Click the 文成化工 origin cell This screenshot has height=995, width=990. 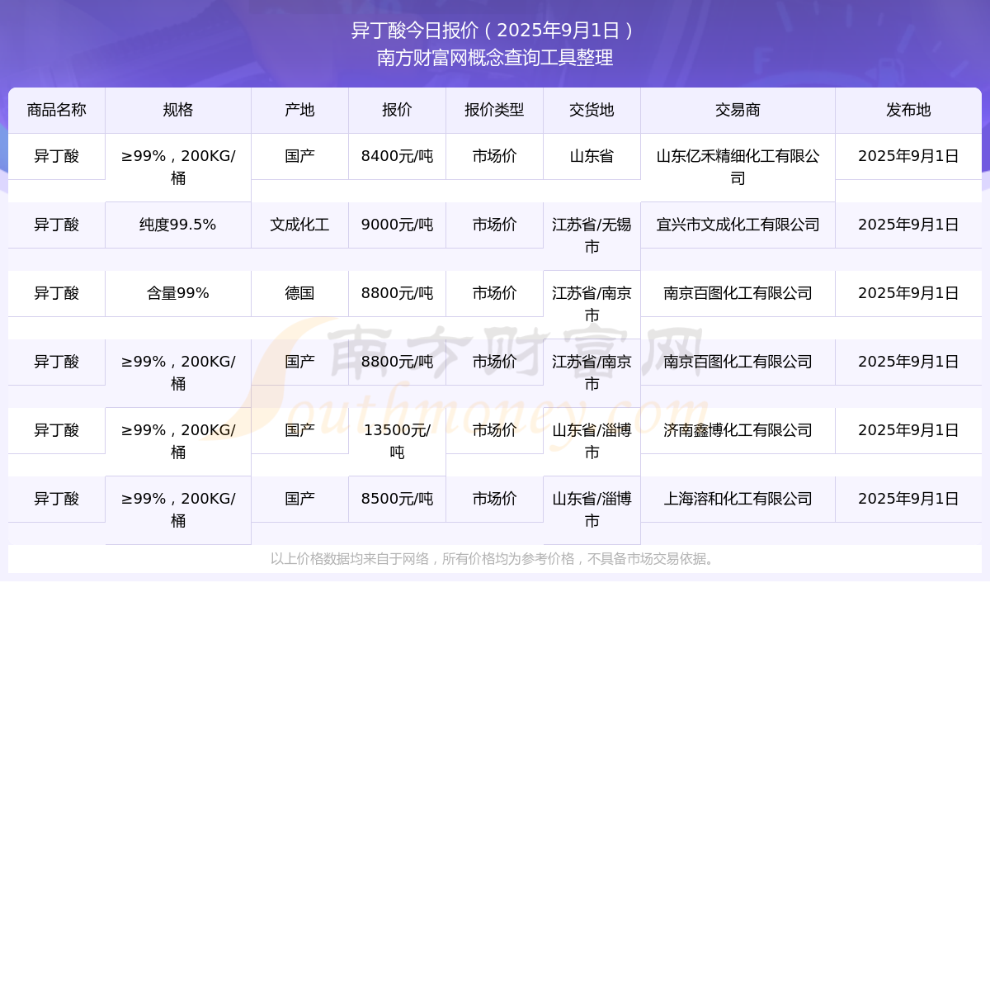299,225
